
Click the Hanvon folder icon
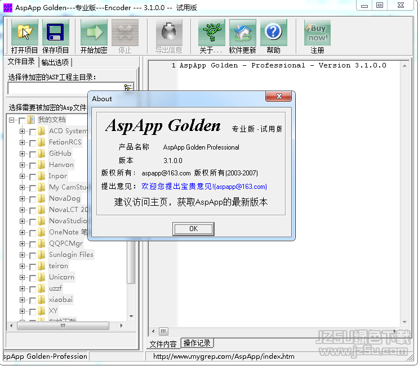click(x=41, y=165)
